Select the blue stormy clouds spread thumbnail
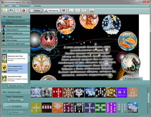This screenshot has height=117, width=151. tap(90, 93)
